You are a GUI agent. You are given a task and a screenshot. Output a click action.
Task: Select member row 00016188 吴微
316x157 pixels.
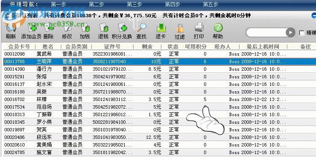[x=160, y=92]
